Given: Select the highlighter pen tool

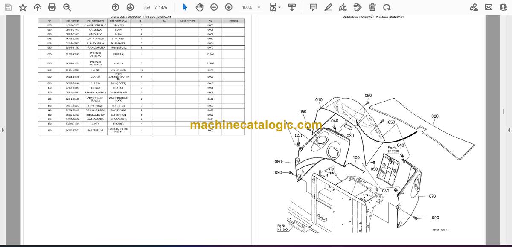Looking at the screenshot, I should click(328, 7).
